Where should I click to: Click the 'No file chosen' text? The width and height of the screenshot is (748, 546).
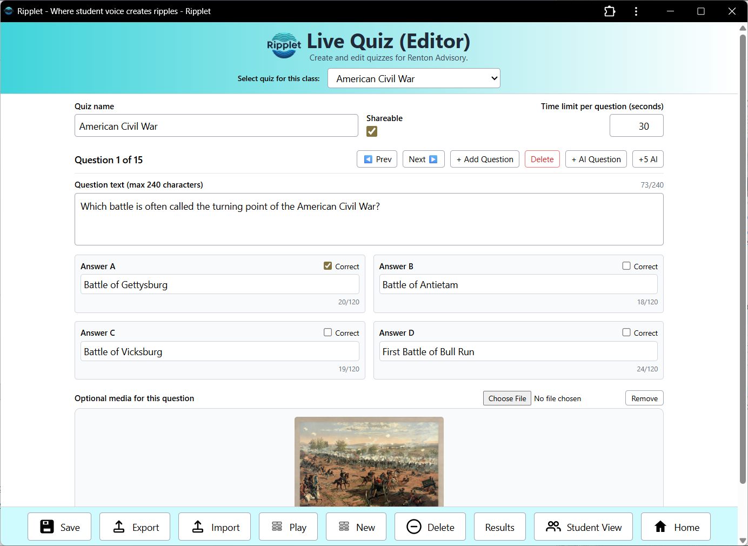click(557, 398)
